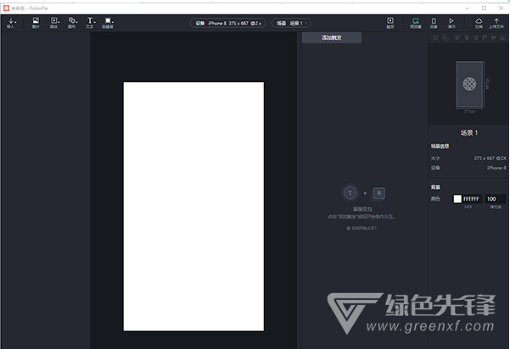The height and width of the screenshot is (349, 510).
Task: Click the FFFFFF hex color field
Action: (x=472, y=198)
